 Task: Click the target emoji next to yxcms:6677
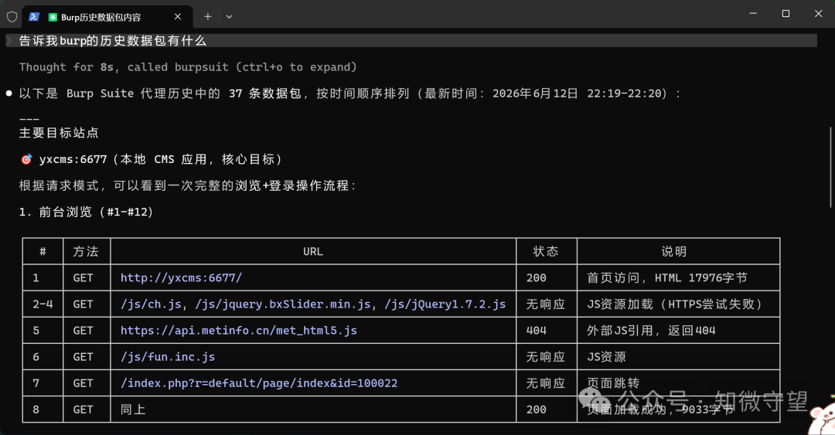click(26, 159)
